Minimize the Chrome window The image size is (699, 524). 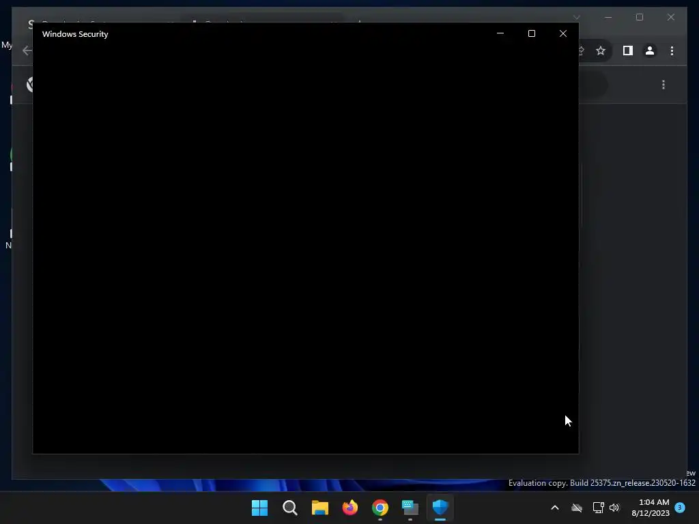click(x=608, y=17)
